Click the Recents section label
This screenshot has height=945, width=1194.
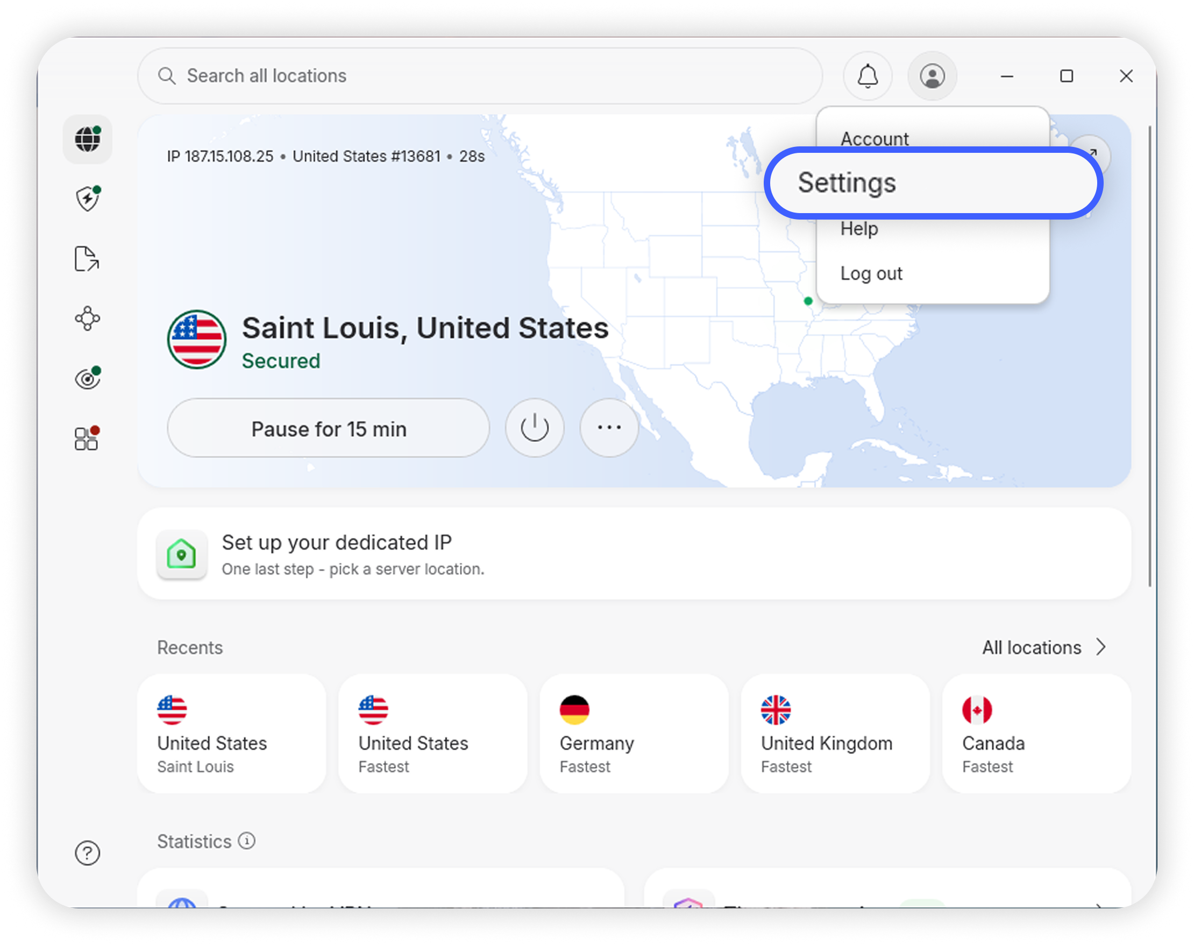(190, 647)
